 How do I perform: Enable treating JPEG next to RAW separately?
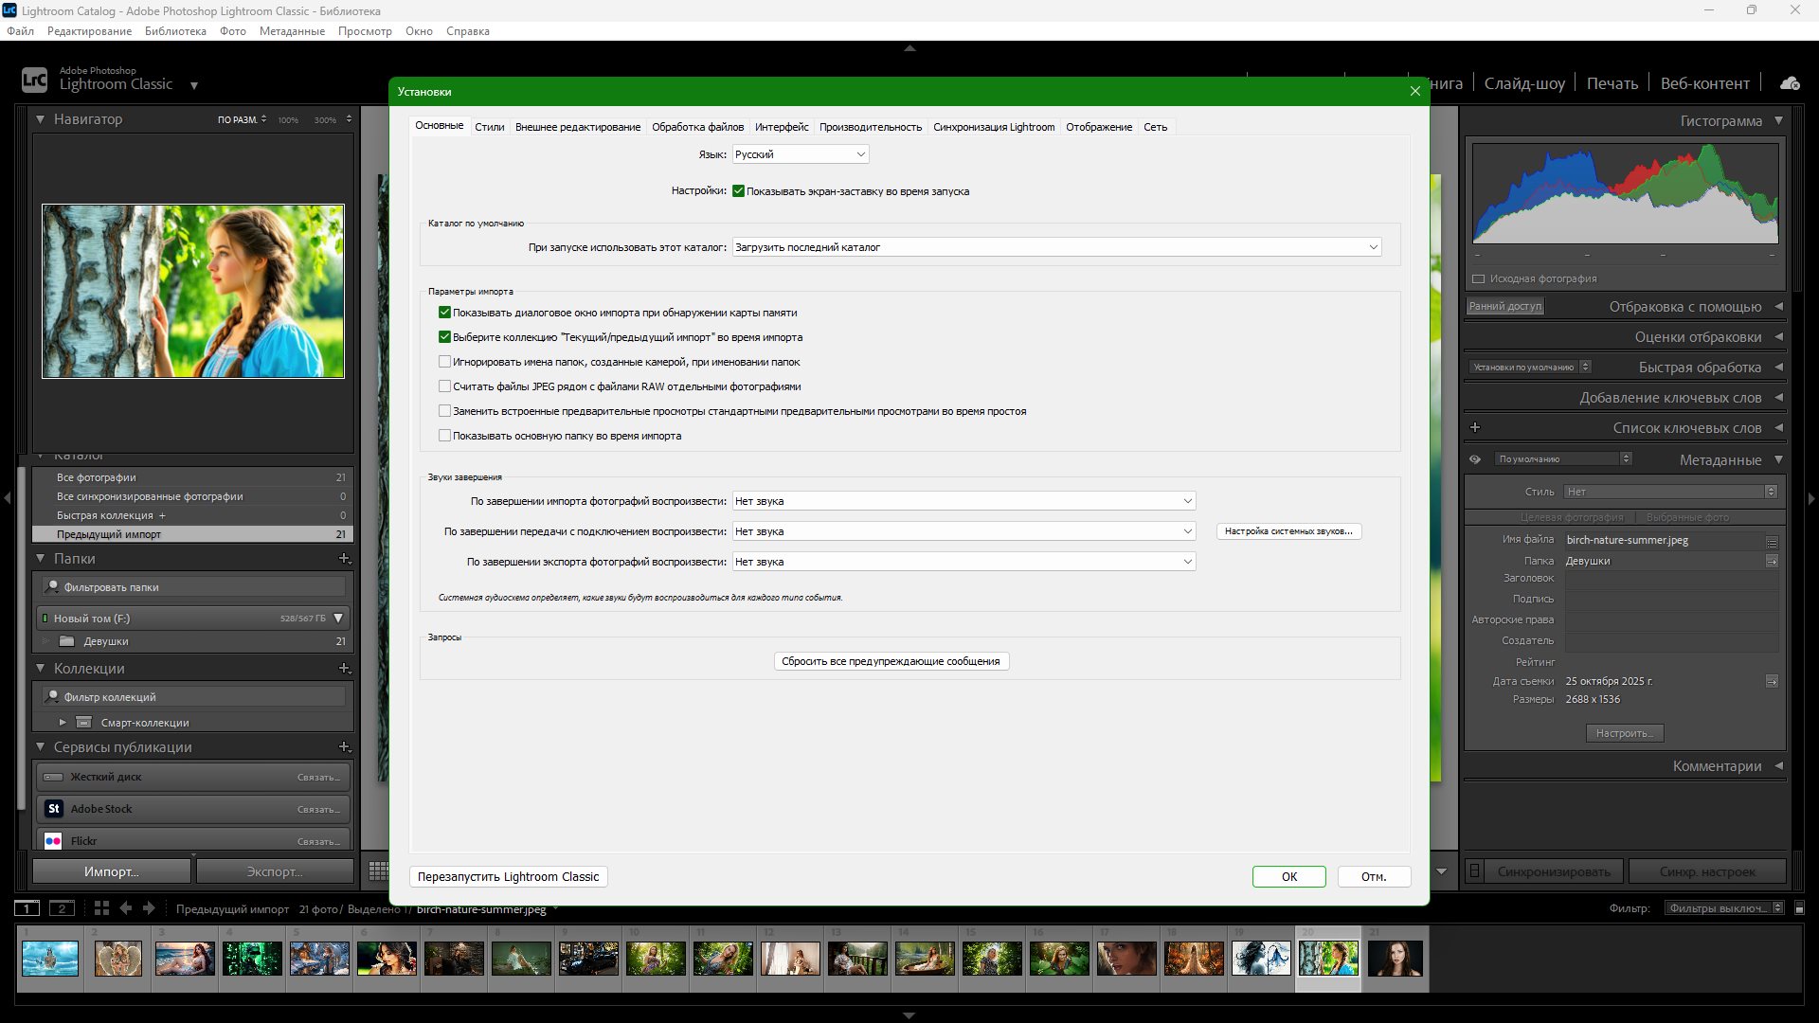[444, 386]
